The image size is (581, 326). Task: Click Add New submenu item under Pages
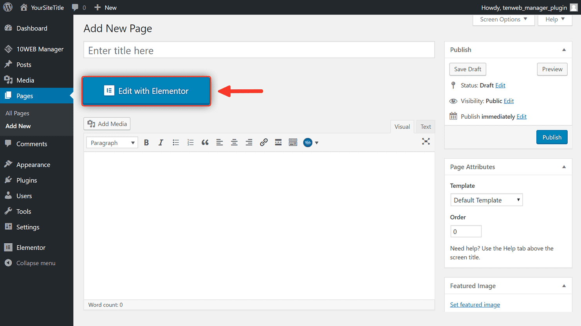[x=18, y=126]
